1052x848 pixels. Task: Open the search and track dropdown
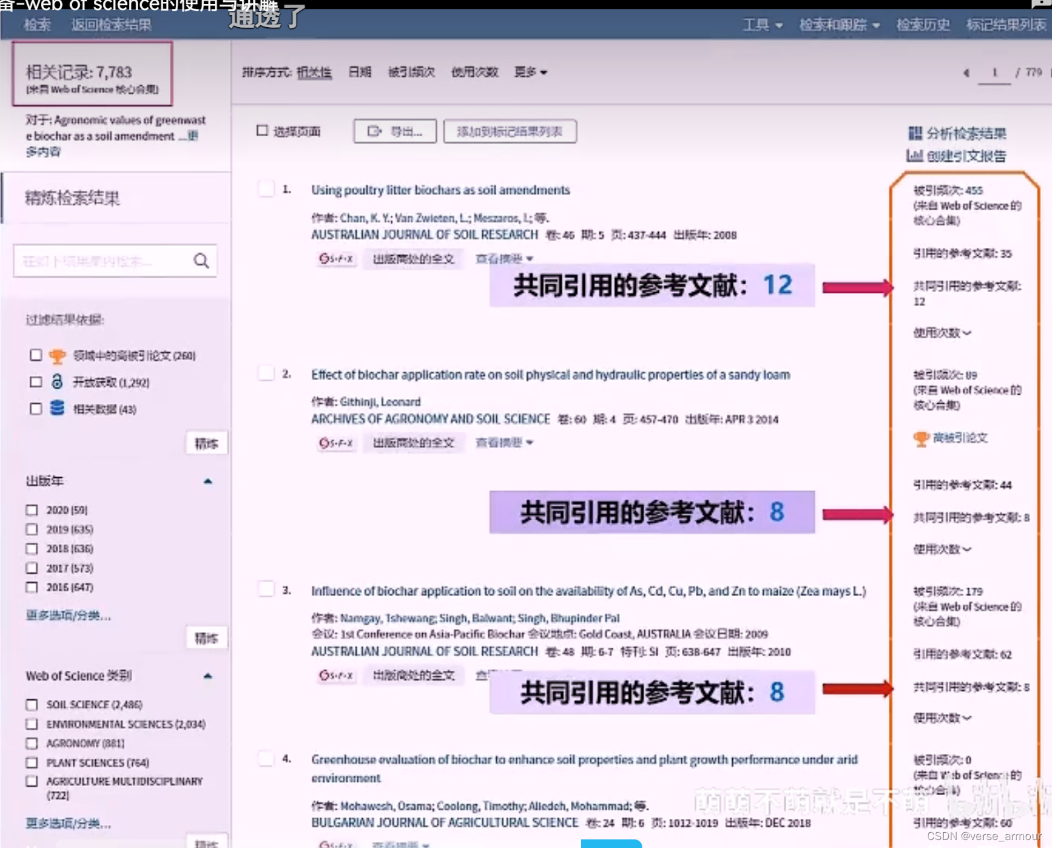[839, 25]
